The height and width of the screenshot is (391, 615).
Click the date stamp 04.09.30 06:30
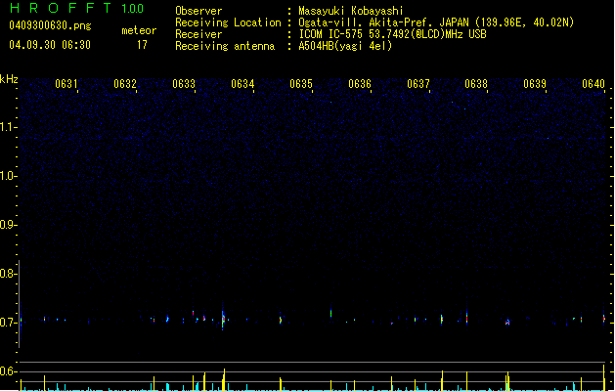pyautogui.click(x=50, y=45)
